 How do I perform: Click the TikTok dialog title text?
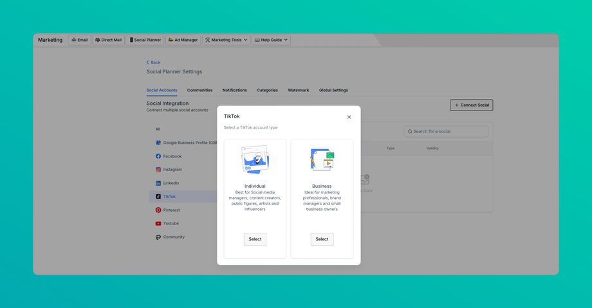click(232, 116)
